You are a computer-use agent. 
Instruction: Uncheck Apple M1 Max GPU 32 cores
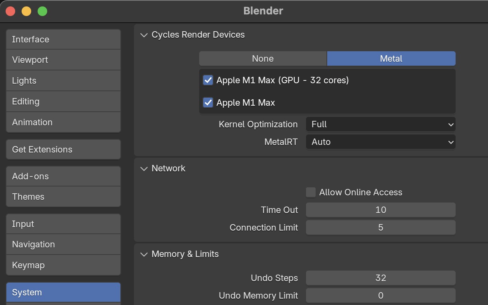(208, 80)
